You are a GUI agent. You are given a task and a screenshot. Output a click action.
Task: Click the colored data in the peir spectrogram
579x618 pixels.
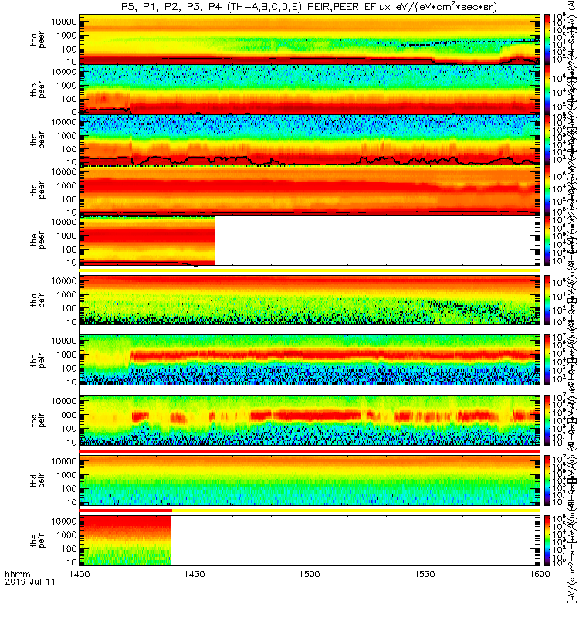125,540
